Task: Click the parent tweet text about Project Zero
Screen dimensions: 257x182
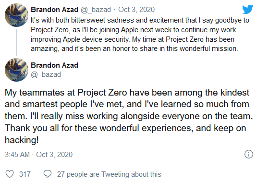Action: pos(140,35)
